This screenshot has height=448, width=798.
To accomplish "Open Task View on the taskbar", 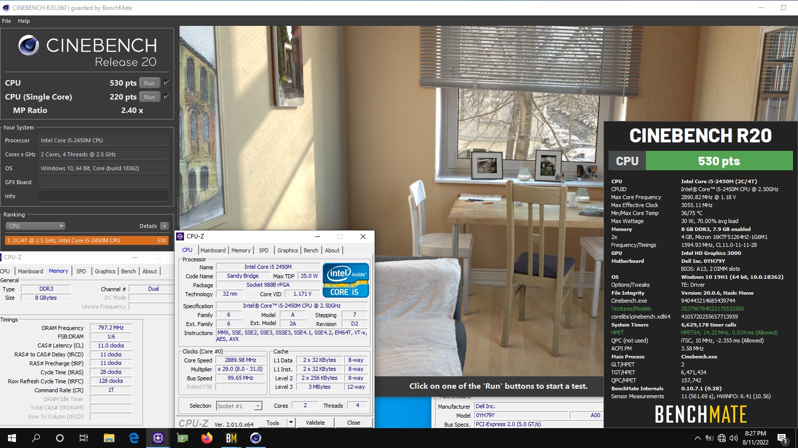I will pyautogui.click(x=84, y=438).
